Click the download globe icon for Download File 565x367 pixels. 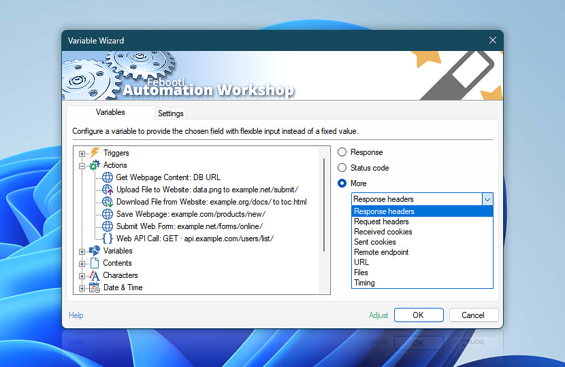(x=108, y=202)
